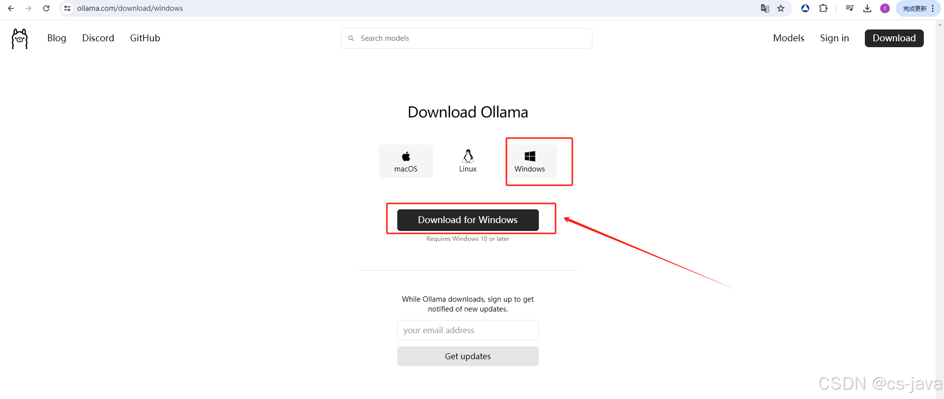The height and width of the screenshot is (399, 944).
Task: Click the blue circular extension icon
Action: click(805, 8)
